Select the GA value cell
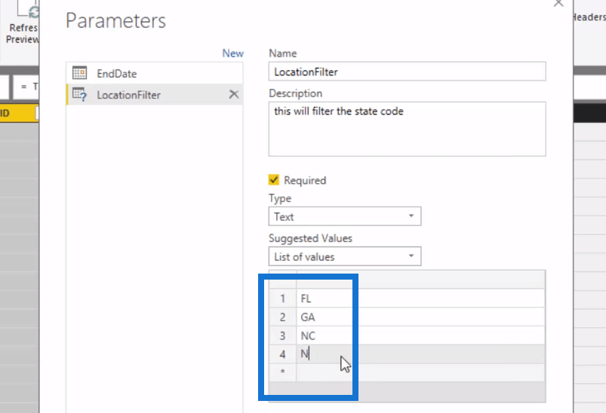606x413 pixels. (x=420, y=317)
